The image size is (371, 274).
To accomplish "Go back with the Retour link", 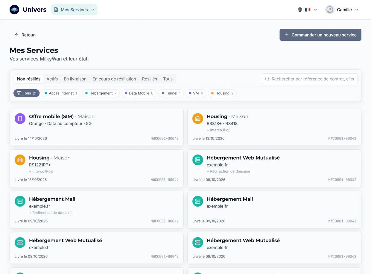I will pos(25,35).
